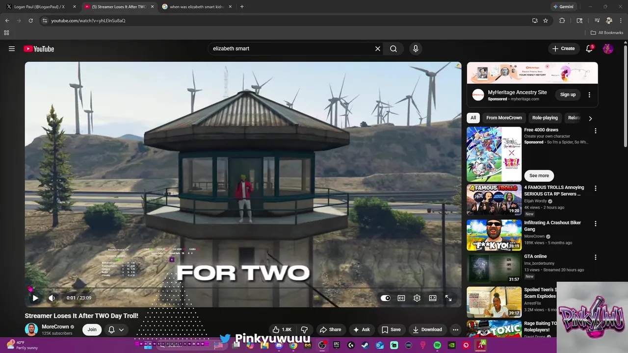
Task: Toggle the autoplay switch
Action: [386, 298]
